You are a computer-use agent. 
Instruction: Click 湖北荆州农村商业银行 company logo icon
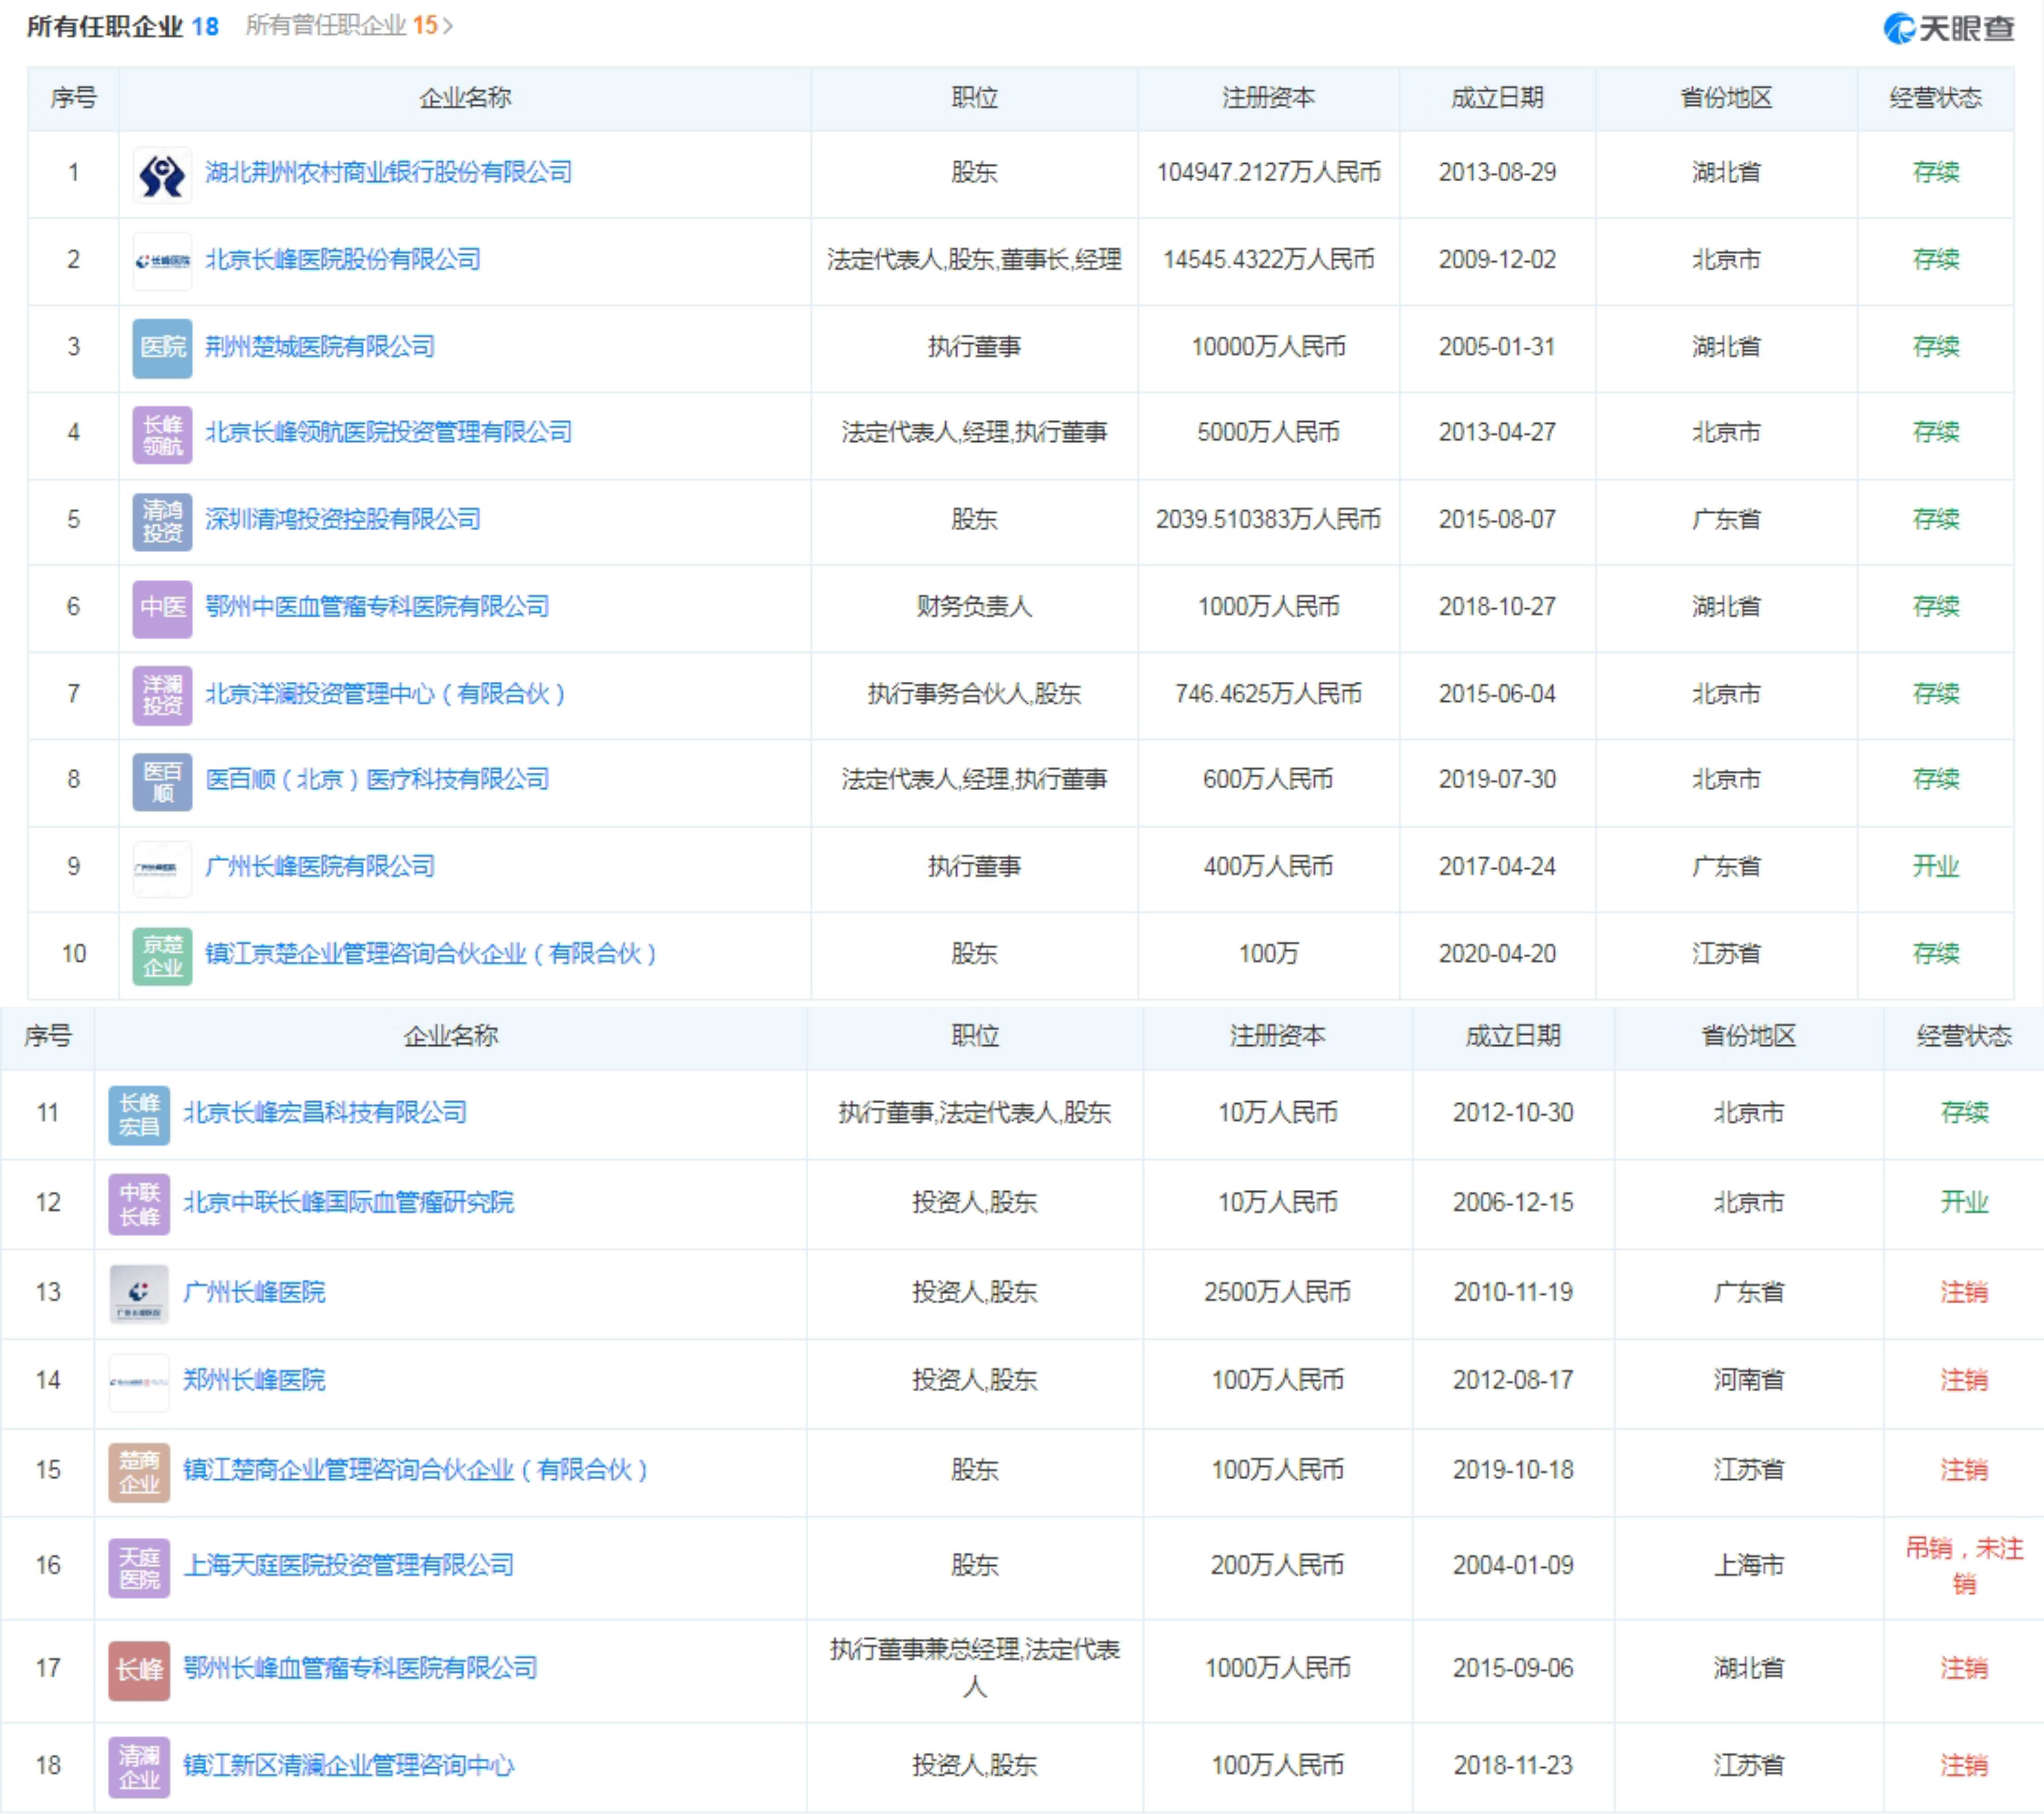[162, 174]
